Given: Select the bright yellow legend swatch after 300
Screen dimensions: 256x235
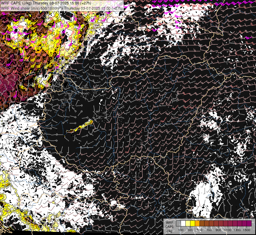Looking at the screenshot, I should [192, 224].
